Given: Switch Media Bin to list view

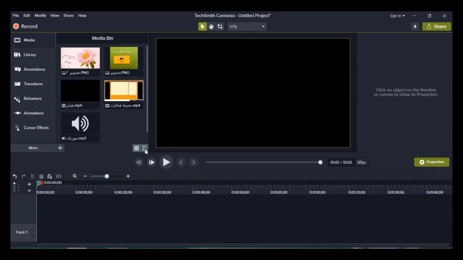Looking at the screenshot, I should [x=144, y=147].
